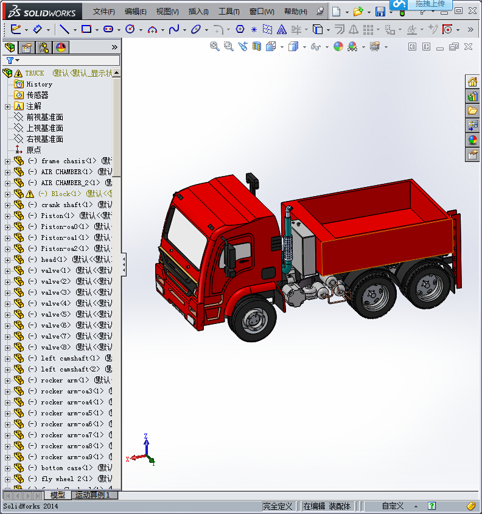This screenshot has width=482, height=514.
Task: Expand the AIR CHAMBER<1> component
Action: 7,172
